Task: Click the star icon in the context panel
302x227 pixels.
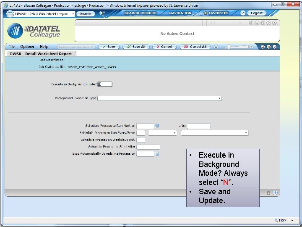Action: [x=257, y=23]
